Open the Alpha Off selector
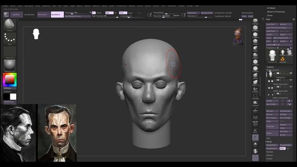The image size is (297, 167). 9,52
